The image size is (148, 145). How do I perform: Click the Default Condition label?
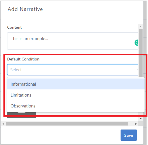(23, 59)
